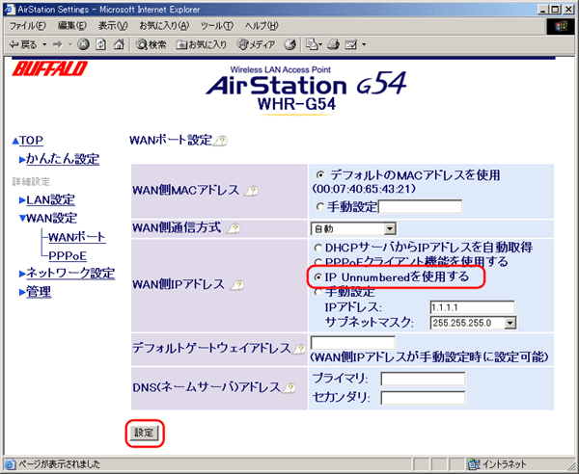This screenshot has height=474, width=579.
Task: Select 手動設定 radio for MAC address
Action: 319,207
